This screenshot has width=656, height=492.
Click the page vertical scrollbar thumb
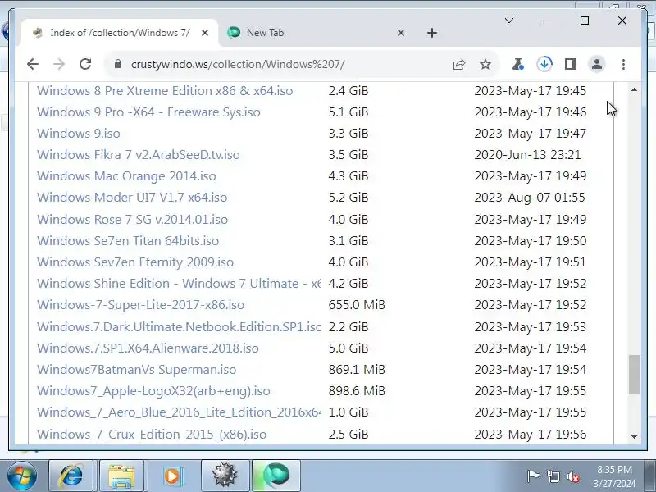pyautogui.click(x=634, y=375)
